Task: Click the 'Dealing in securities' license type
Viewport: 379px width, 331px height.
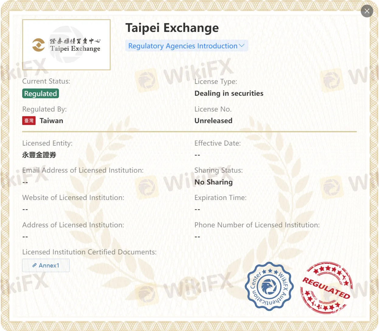Action: coord(229,93)
